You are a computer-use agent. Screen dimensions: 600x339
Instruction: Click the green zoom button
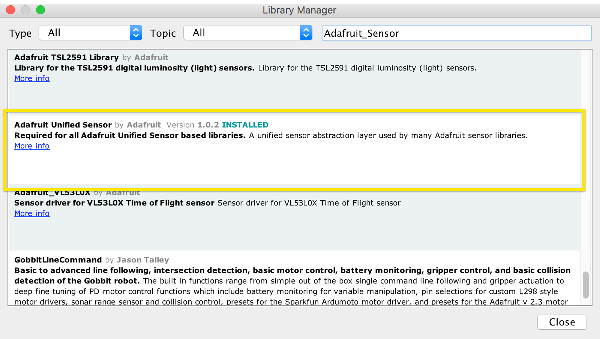pyautogui.click(x=40, y=10)
